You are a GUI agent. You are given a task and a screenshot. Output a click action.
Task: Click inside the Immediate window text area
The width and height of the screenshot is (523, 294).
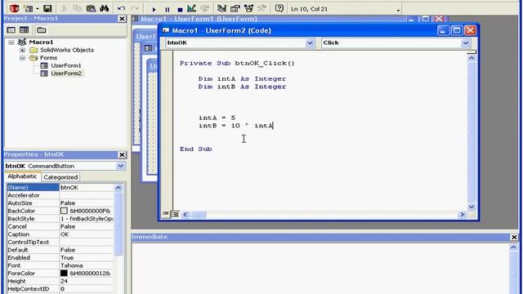tap(320, 269)
